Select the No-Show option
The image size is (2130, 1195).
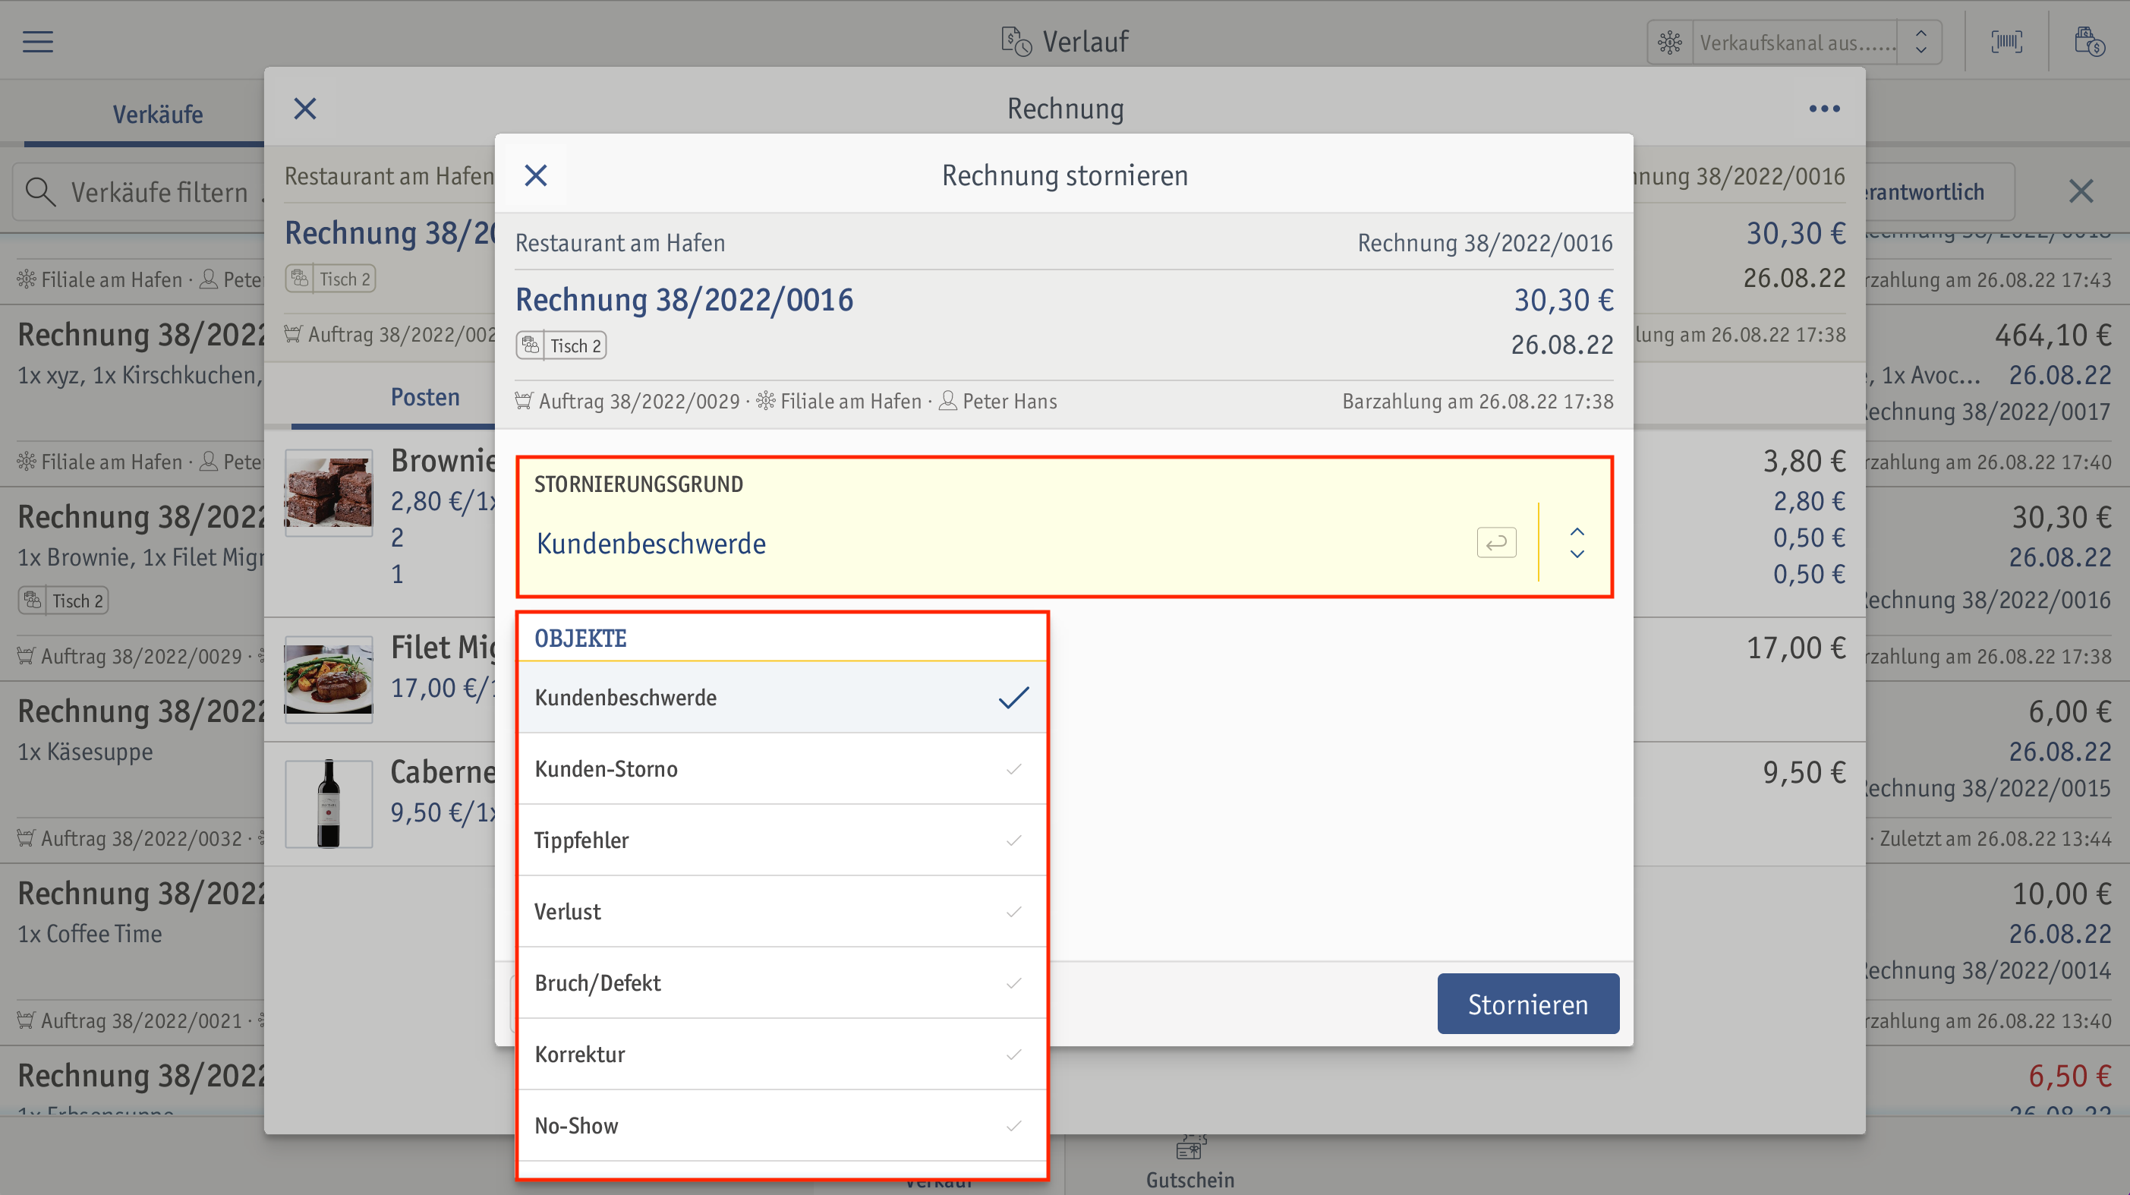(781, 1126)
